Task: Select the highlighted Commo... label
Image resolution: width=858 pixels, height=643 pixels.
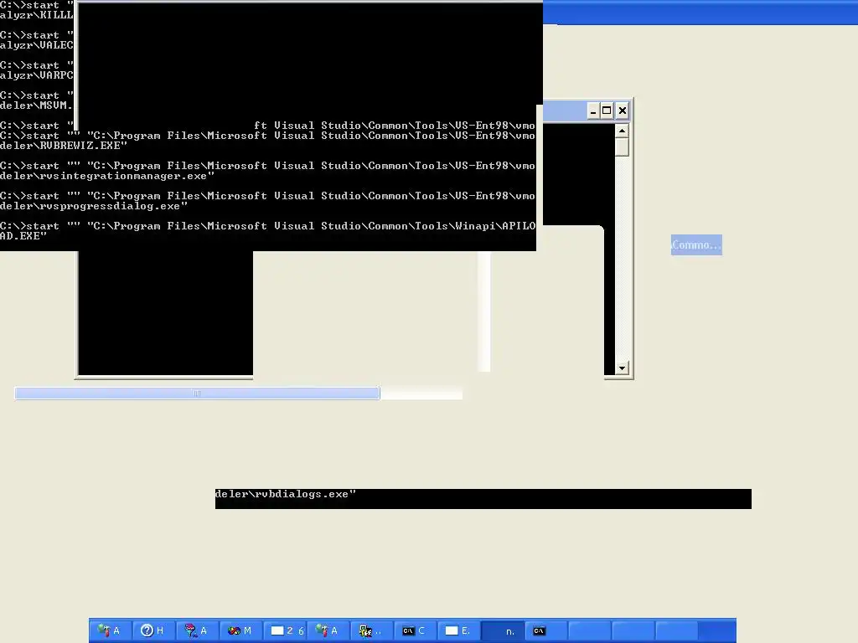Action: click(x=696, y=245)
